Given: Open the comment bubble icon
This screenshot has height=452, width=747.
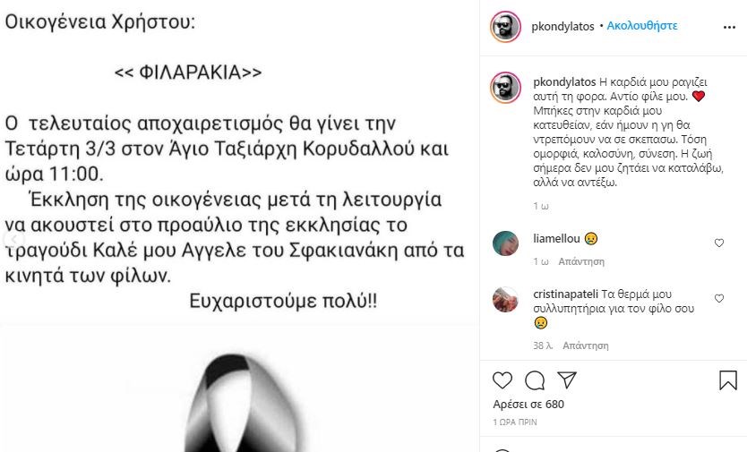Looking at the screenshot, I should [x=535, y=380].
